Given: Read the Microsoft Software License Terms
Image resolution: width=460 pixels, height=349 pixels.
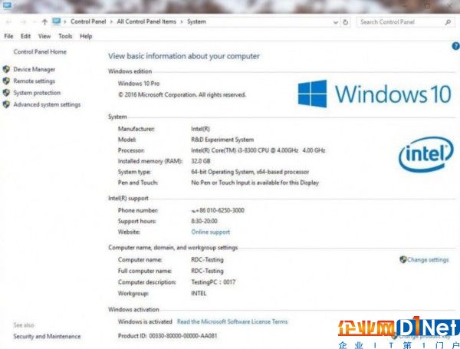Looking at the screenshot, I should [232, 321].
